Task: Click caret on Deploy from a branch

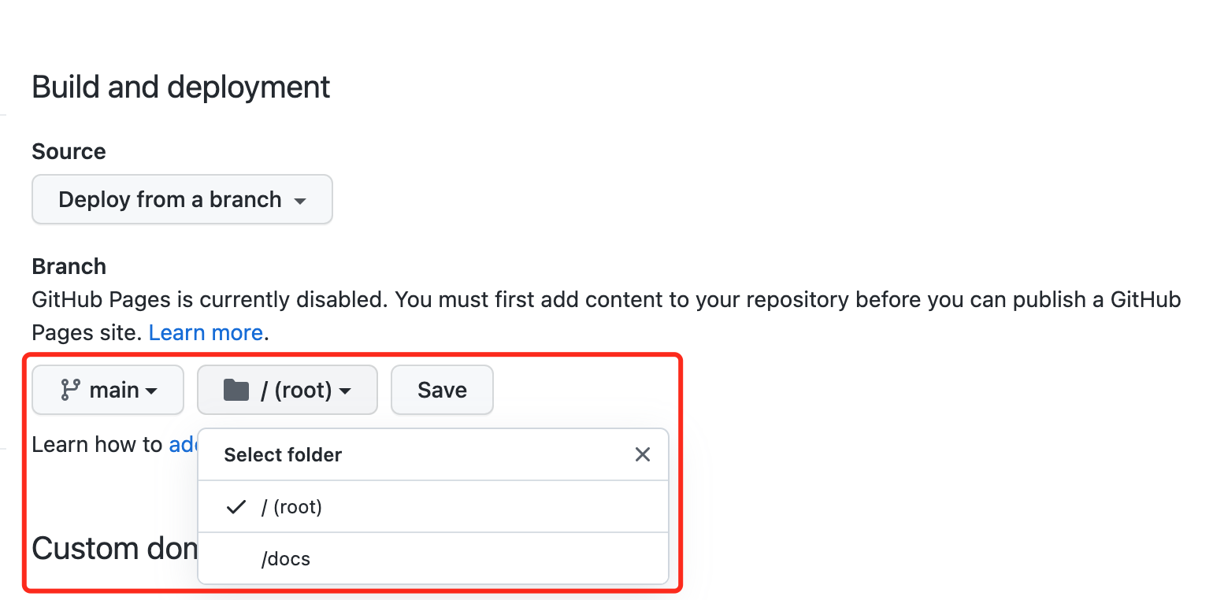Action: 299,202
